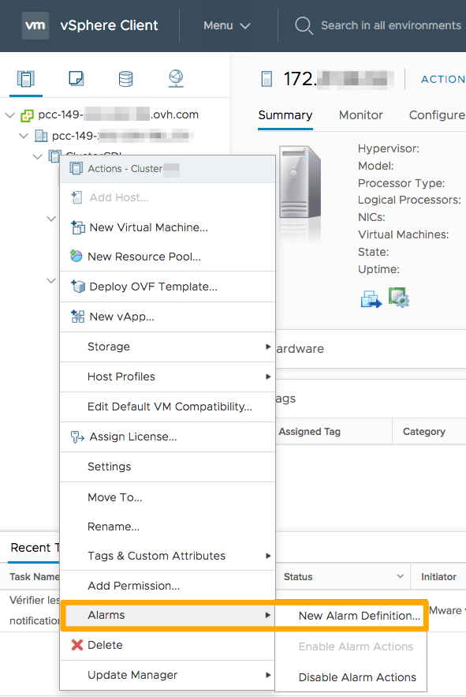Open the Status column filter chevron
This screenshot has width=466, height=697.
click(401, 576)
